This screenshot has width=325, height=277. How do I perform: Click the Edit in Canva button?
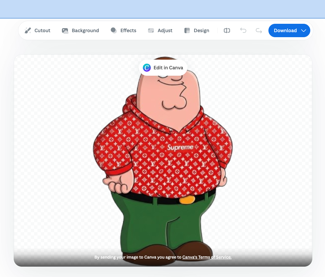[x=163, y=68]
